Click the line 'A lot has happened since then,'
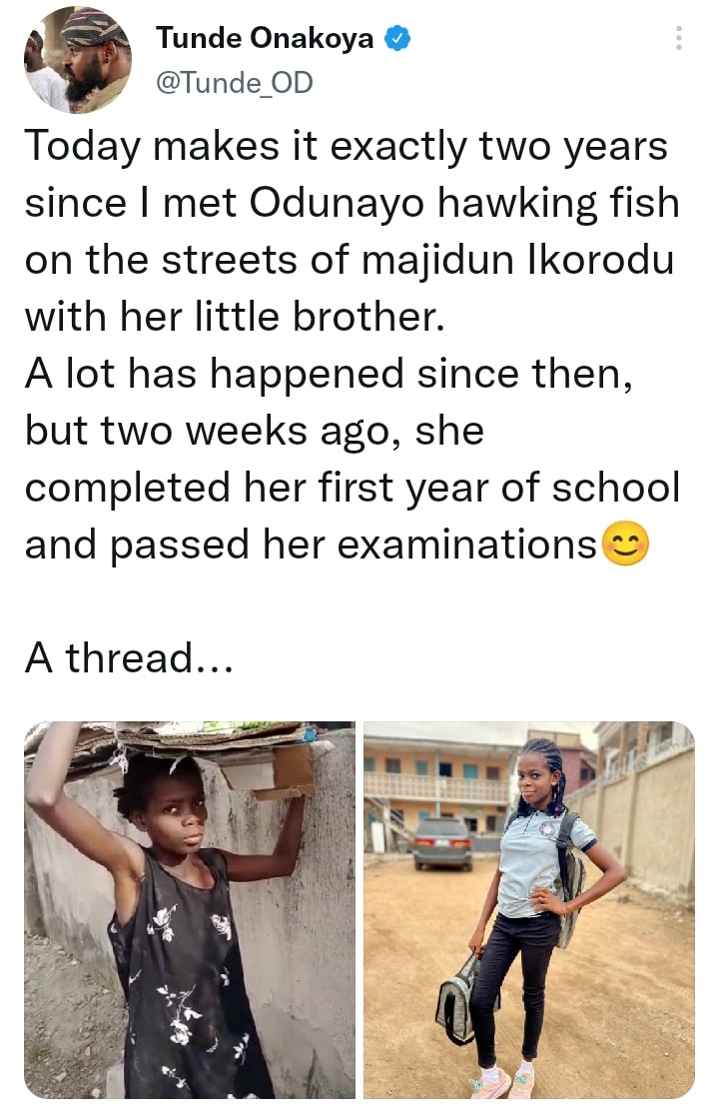Viewport: 719px width, 1120px height. (330, 374)
